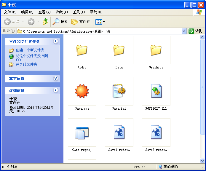The height and width of the screenshot is (171, 206).
Task: Open Back button history dropdown arrow
Action: (23, 21)
